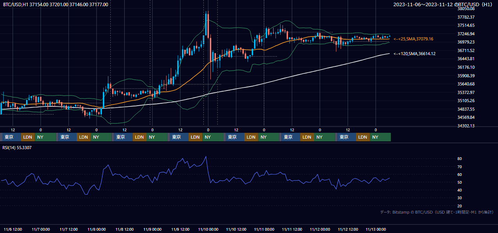Click the 11/11 00:00 date label

[x=264, y=229]
